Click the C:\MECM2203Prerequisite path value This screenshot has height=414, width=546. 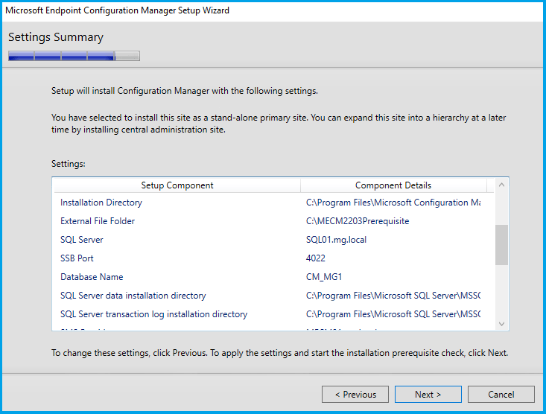click(358, 221)
